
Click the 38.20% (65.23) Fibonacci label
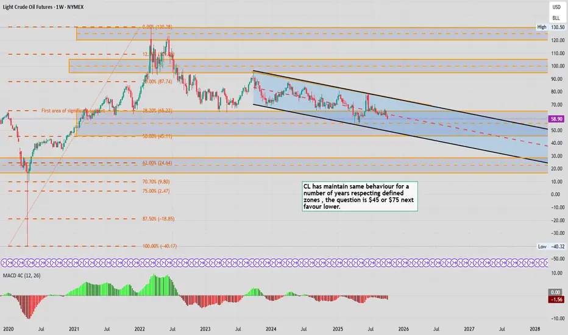(x=157, y=111)
